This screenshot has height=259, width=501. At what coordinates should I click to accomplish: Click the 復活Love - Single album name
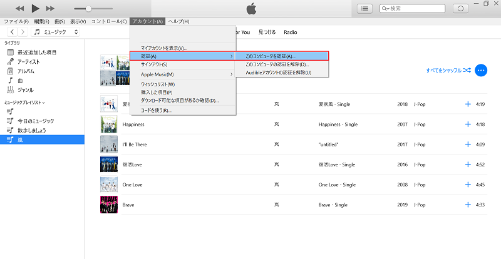pos(337,165)
